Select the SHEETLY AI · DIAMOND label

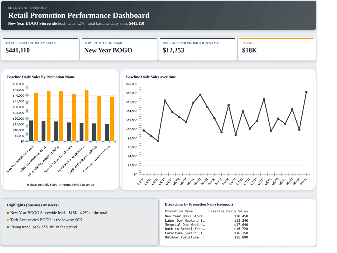point(27,8)
